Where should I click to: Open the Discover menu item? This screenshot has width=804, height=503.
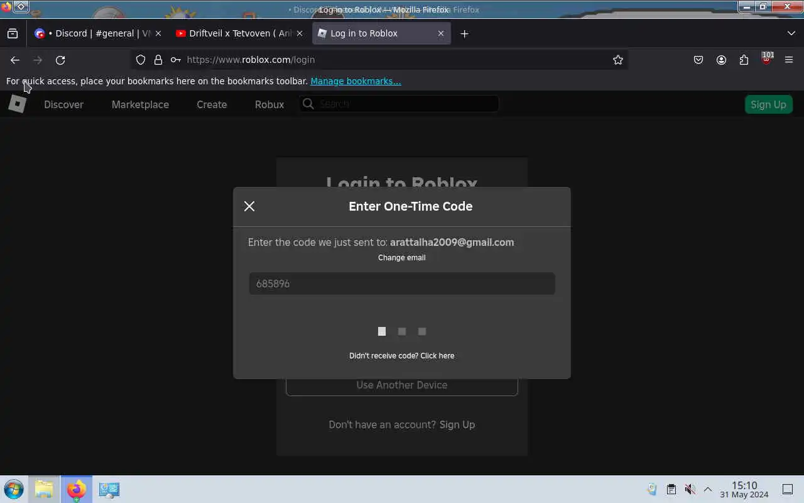pyautogui.click(x=63, y=104)
